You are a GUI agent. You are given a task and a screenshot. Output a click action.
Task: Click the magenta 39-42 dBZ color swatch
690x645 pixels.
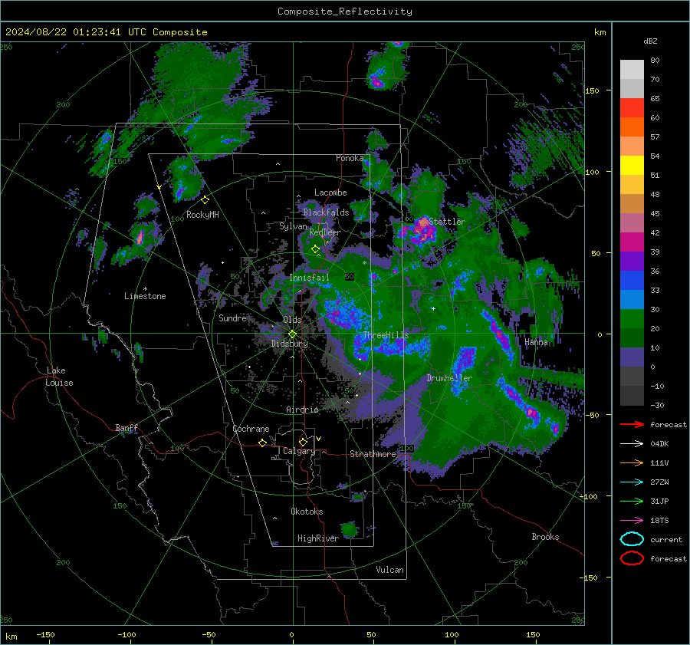coord(632,242)
